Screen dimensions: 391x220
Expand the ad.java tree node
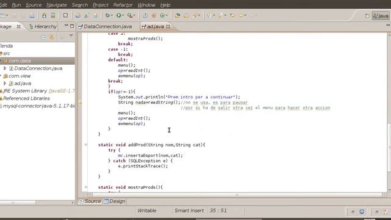5,83
